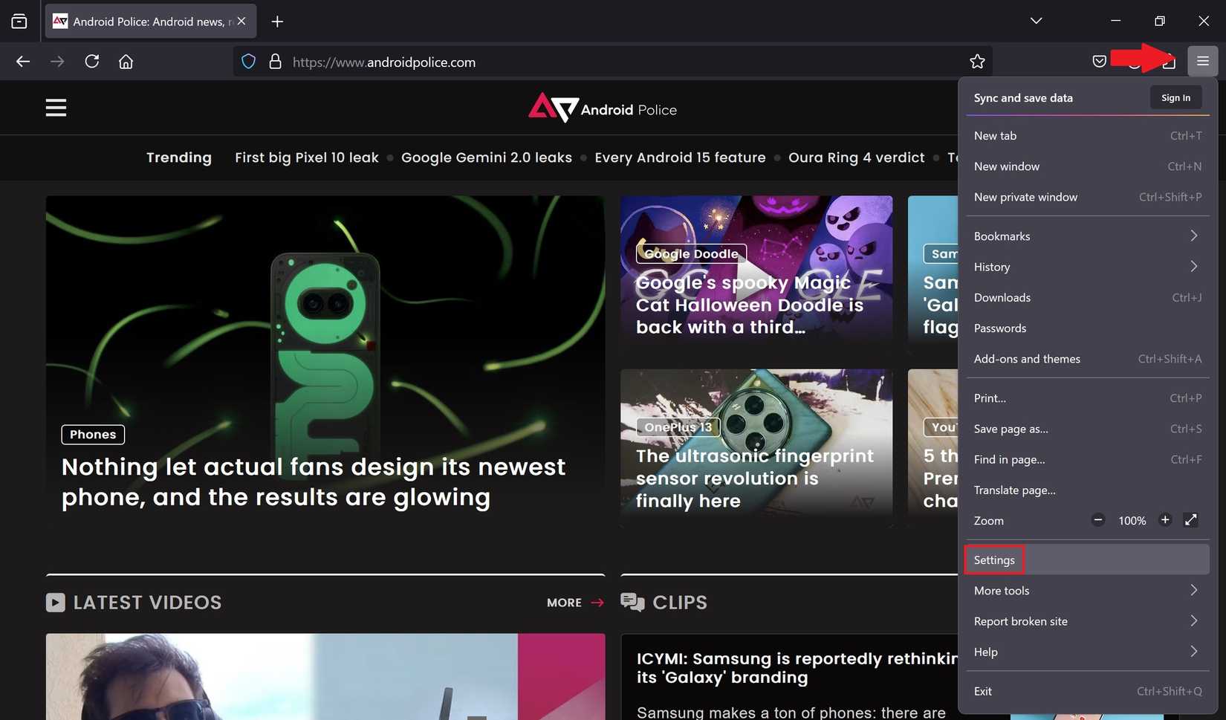Viewport: 1226px width, 720px height.
Task: Click the tracking protection shield icon
Action: (249, 62)
